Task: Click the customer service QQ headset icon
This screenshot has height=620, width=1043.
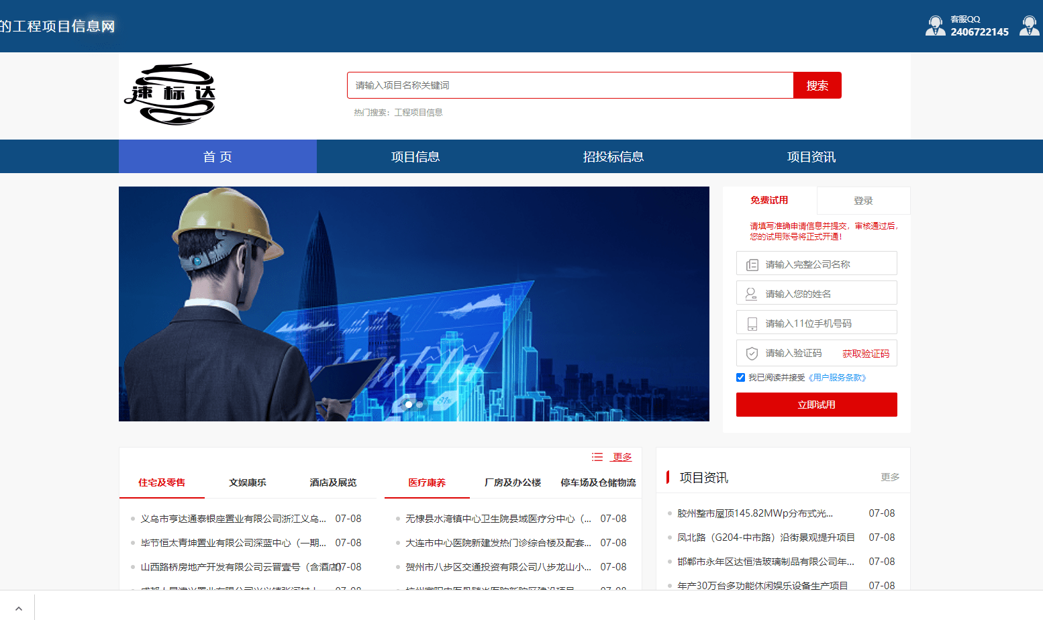Action: (x=935, y=26)
